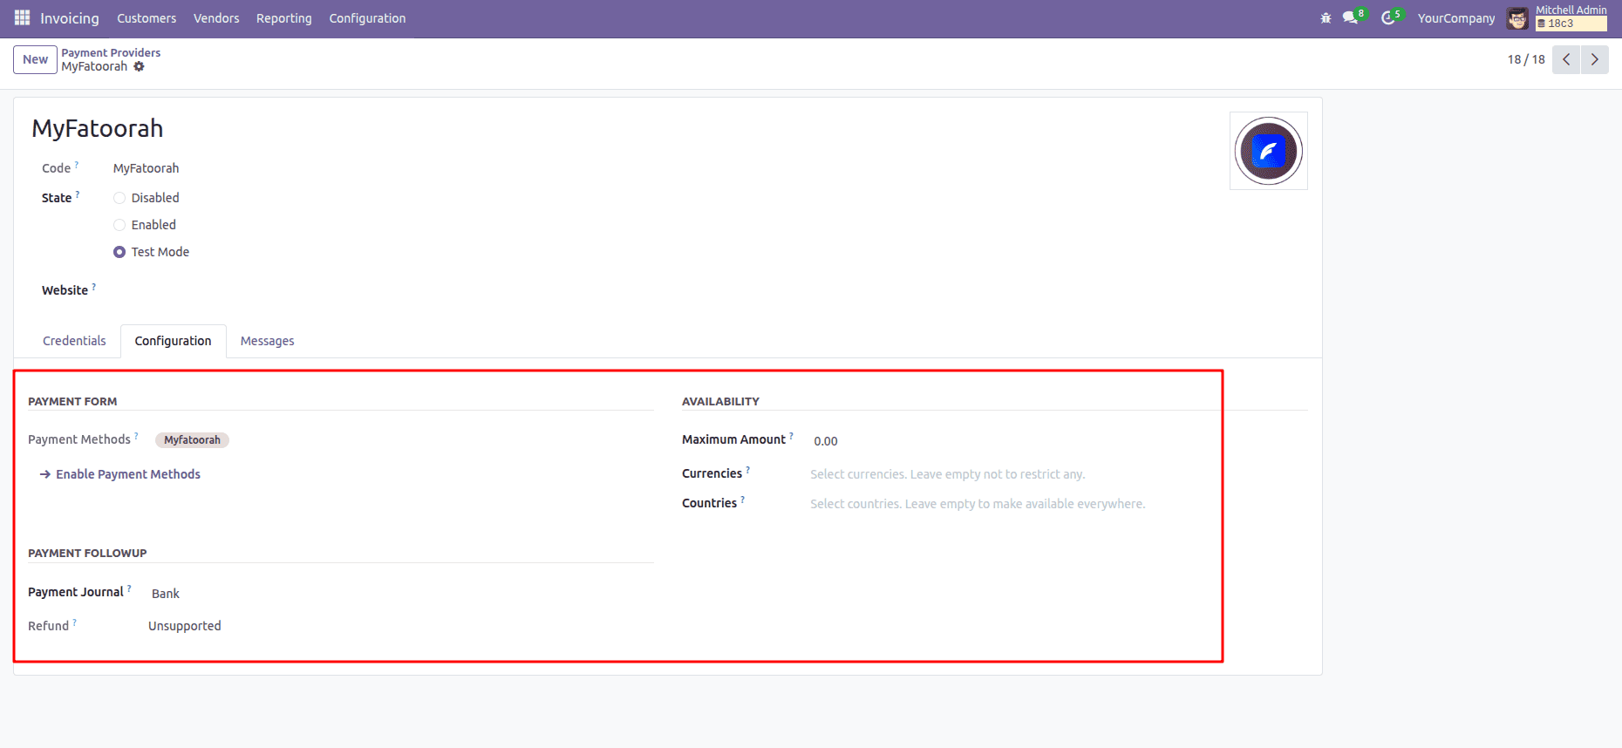Switch to the Messages tab
Viewport: 1622px width, 748px height.
(267, 341)
